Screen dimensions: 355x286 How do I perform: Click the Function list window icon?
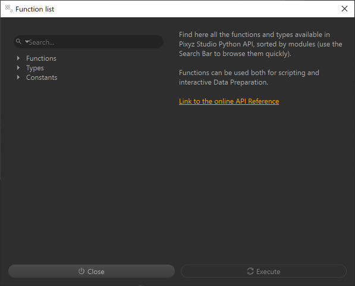point(9,8)
